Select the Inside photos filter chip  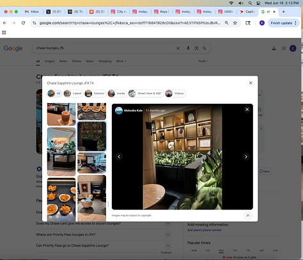[117, 93]
